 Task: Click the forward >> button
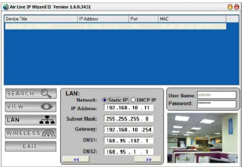[x=148, y=159]
